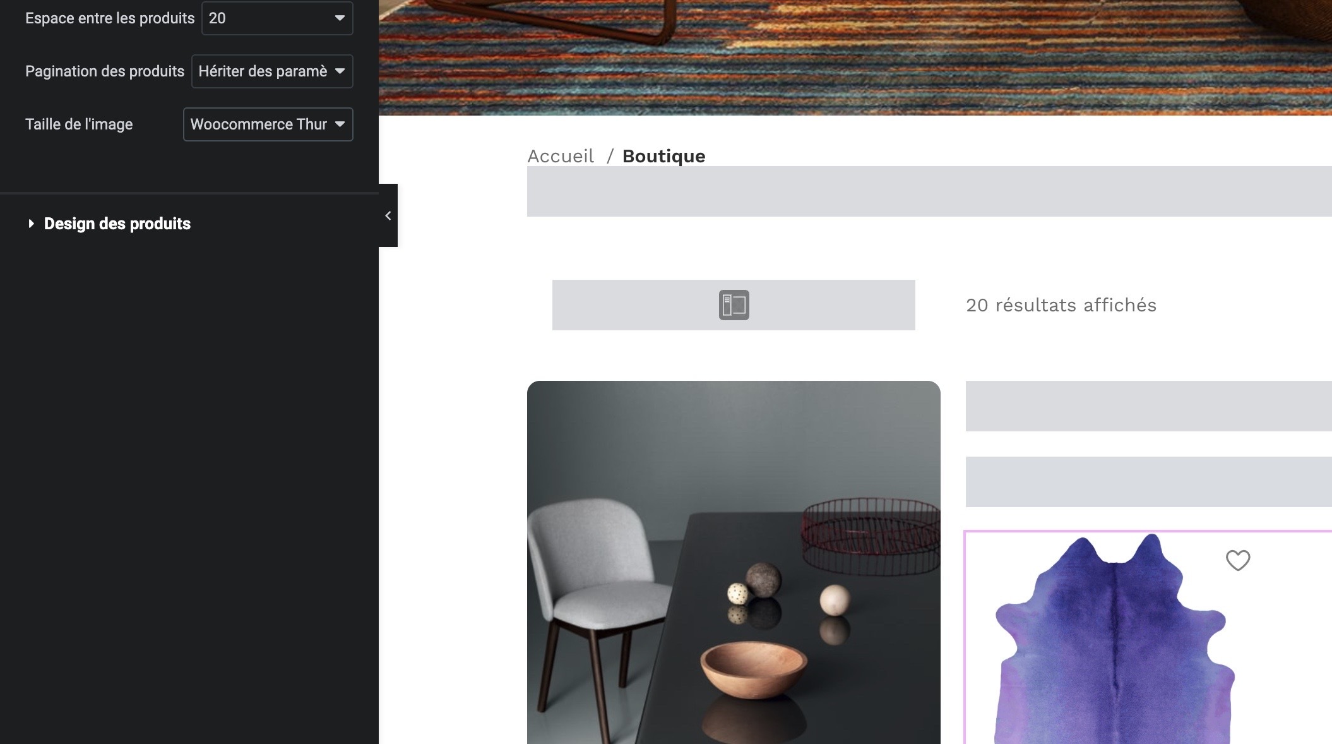
Task: Open the Espace entre les produits dropdown
Action: point(277,18)
